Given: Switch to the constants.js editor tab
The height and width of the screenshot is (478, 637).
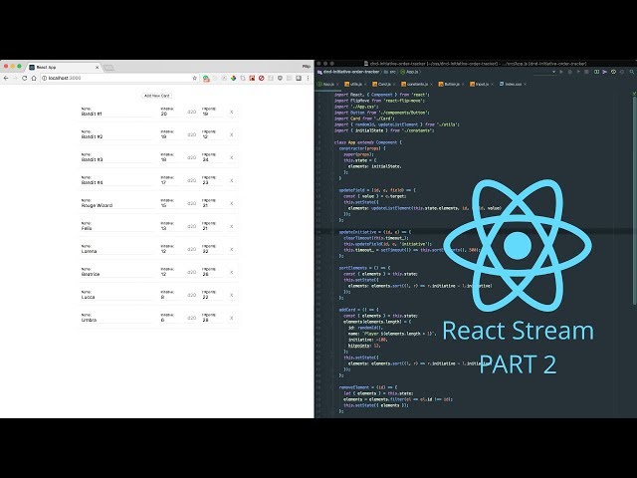Looking at the screenshot, I should tap(415, 84).
